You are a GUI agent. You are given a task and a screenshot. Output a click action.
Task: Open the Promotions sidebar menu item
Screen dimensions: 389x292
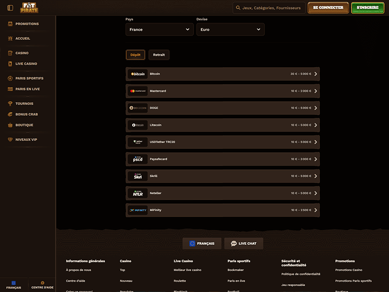click(x=27, y=24)
